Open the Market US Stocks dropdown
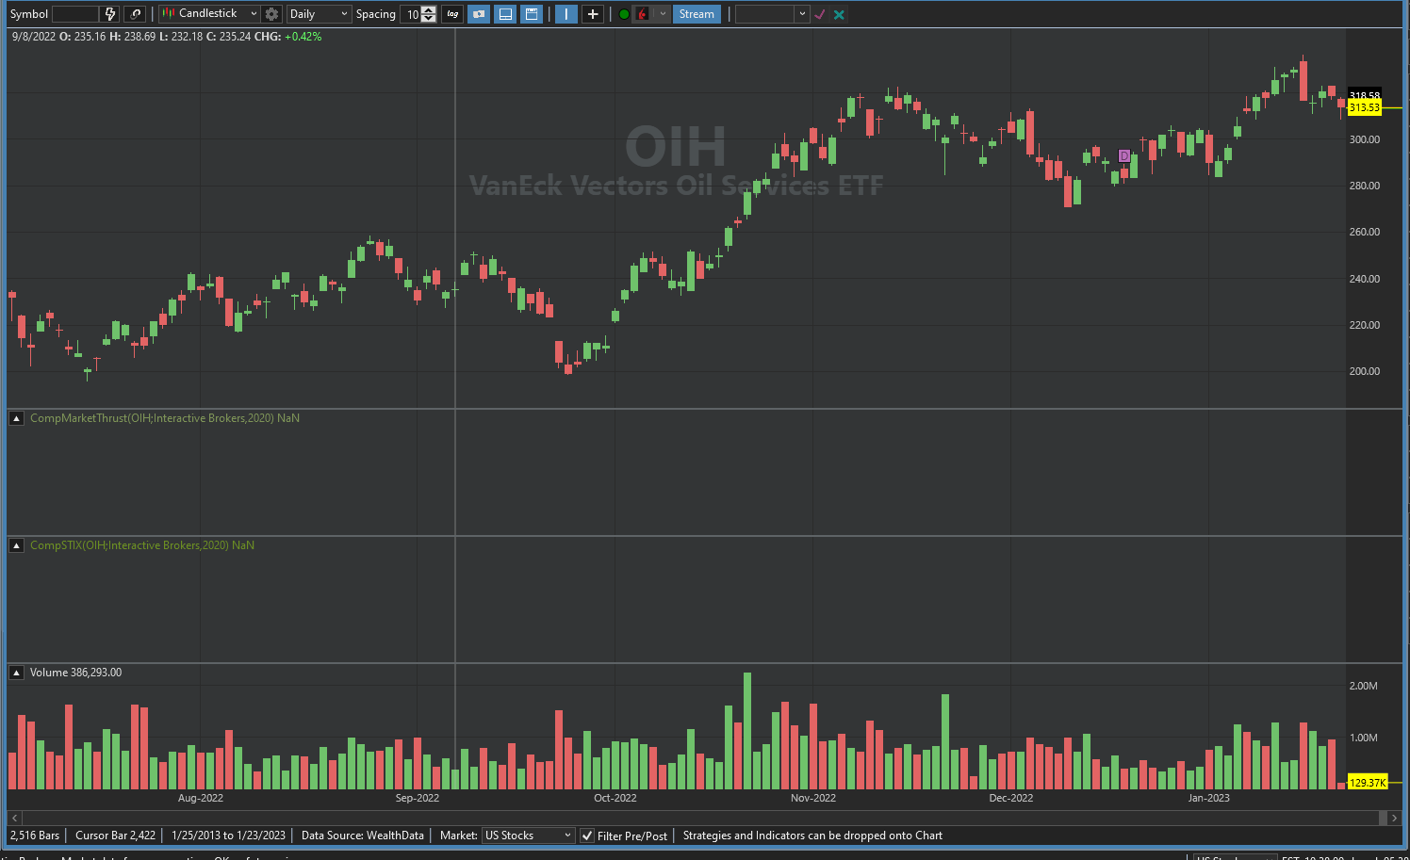The height and width of the screenshot is (860, 1410). tap(528, 836)
